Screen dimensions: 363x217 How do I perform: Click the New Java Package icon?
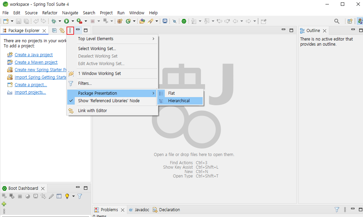[120, 21]
